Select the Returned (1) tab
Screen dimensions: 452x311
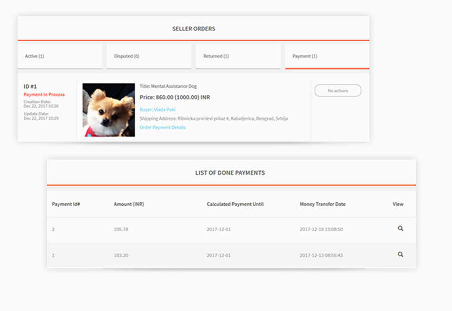238,56
